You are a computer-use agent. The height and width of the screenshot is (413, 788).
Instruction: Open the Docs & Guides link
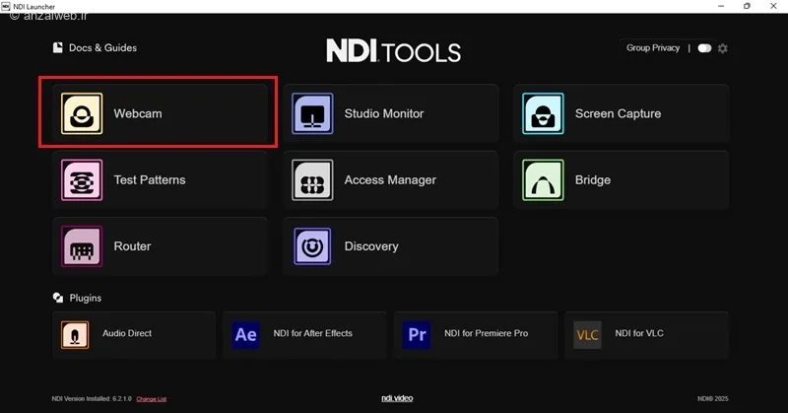pyautogui.click(x=102, y=47)
